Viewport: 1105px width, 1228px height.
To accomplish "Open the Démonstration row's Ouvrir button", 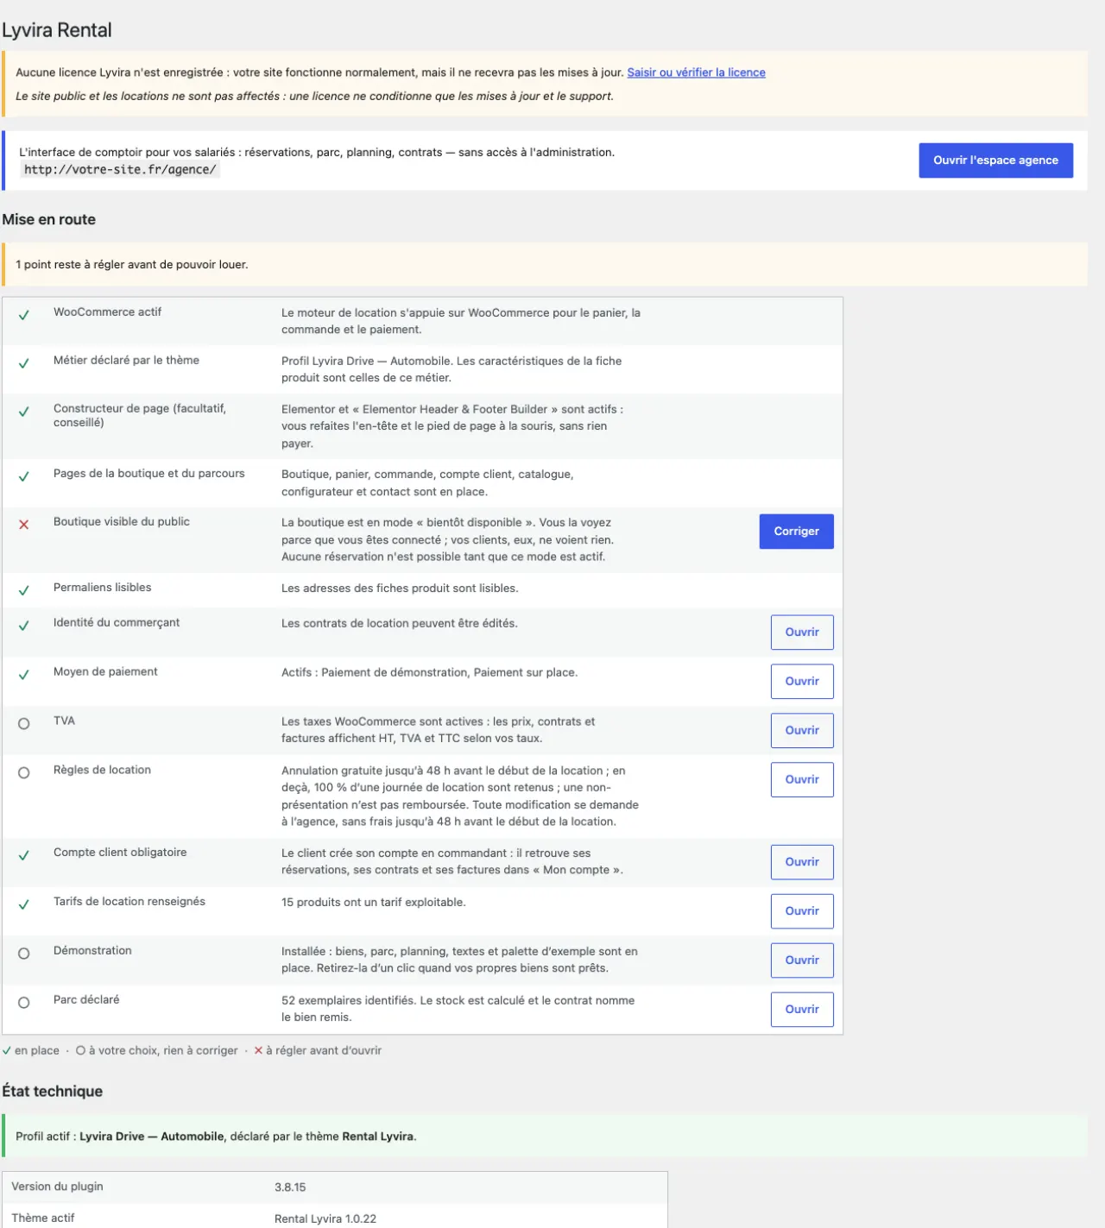I will pos(802,960).
